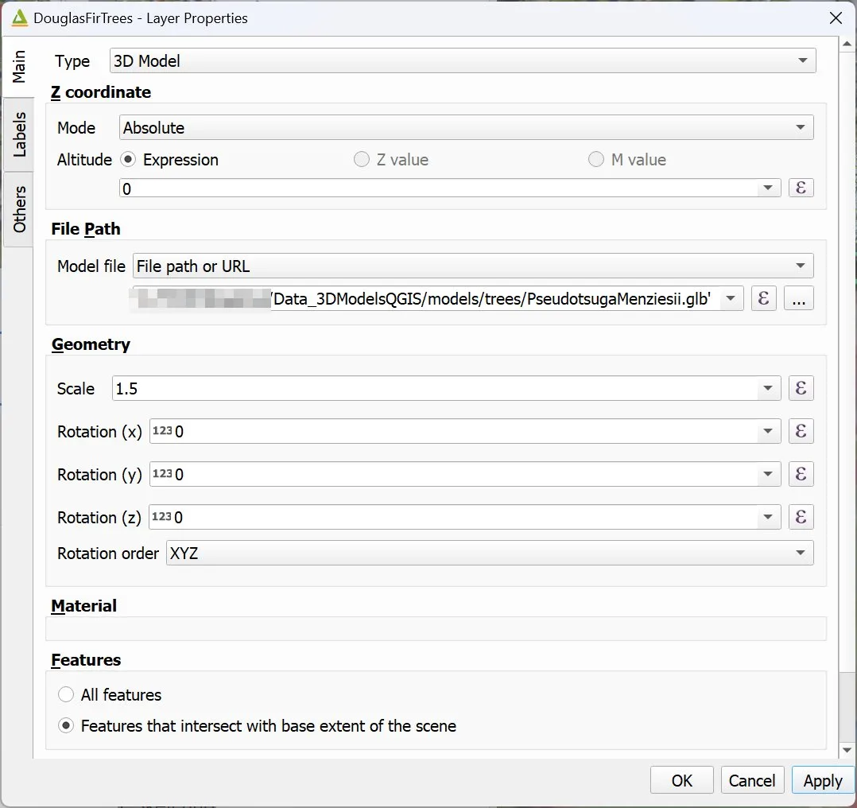Expand the Rotation (x) dropdown arrow
The image size is (857, 808).
[x=768, y=431]
